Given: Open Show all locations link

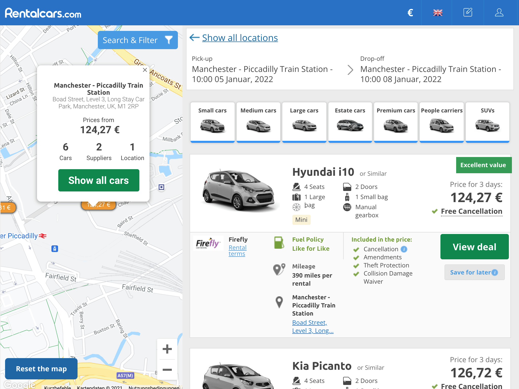Looking at the screenshot, I should (240, 38).
